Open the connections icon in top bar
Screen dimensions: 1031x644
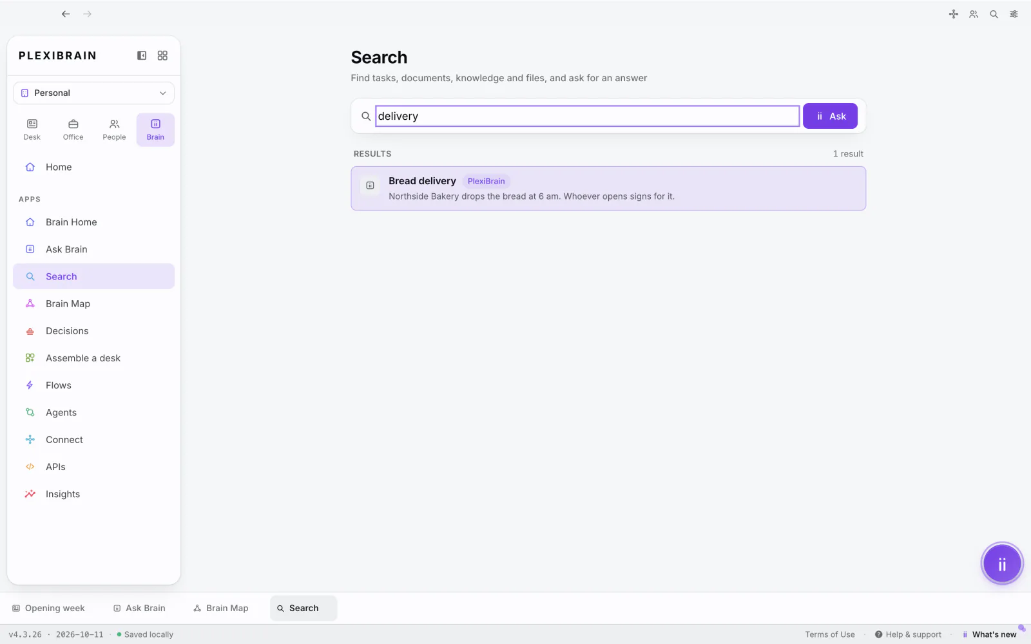(x=954, y=14)
